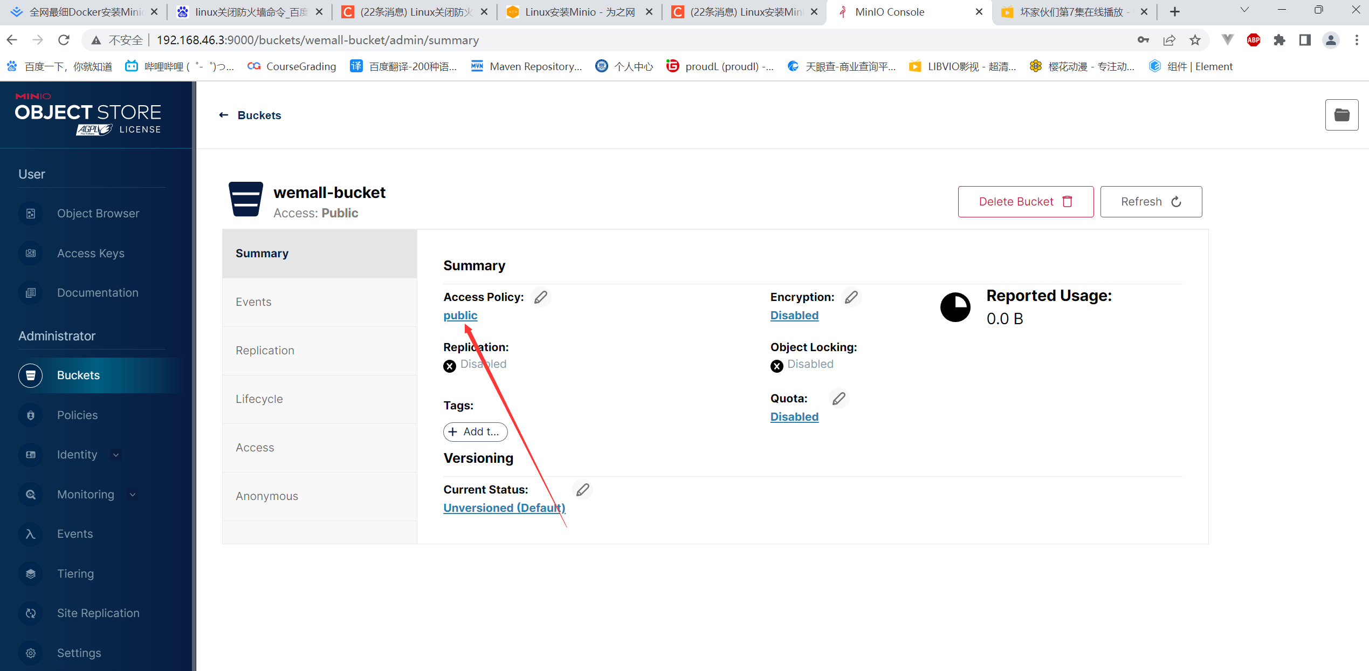Expand the Monitoring submenu chevron
Image resolution: width=1369 pixels, height=671 pixels.
click(x=133, y=495)
